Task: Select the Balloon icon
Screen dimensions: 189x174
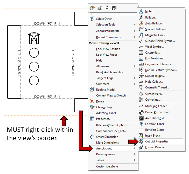Action: point(141,17)
